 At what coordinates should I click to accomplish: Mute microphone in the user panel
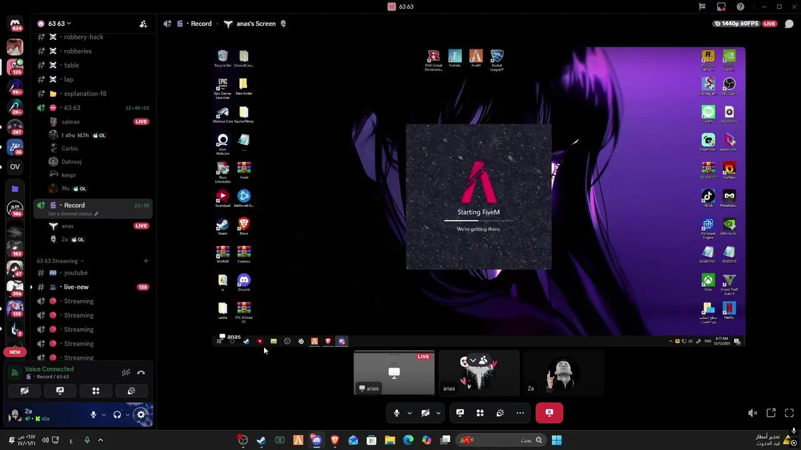coord(93,414)
